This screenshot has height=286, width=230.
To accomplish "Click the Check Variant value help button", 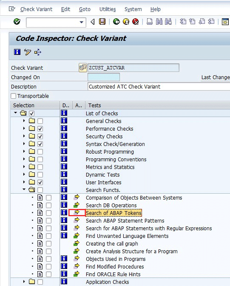I will pyautogui.click(x=83, y=68).
